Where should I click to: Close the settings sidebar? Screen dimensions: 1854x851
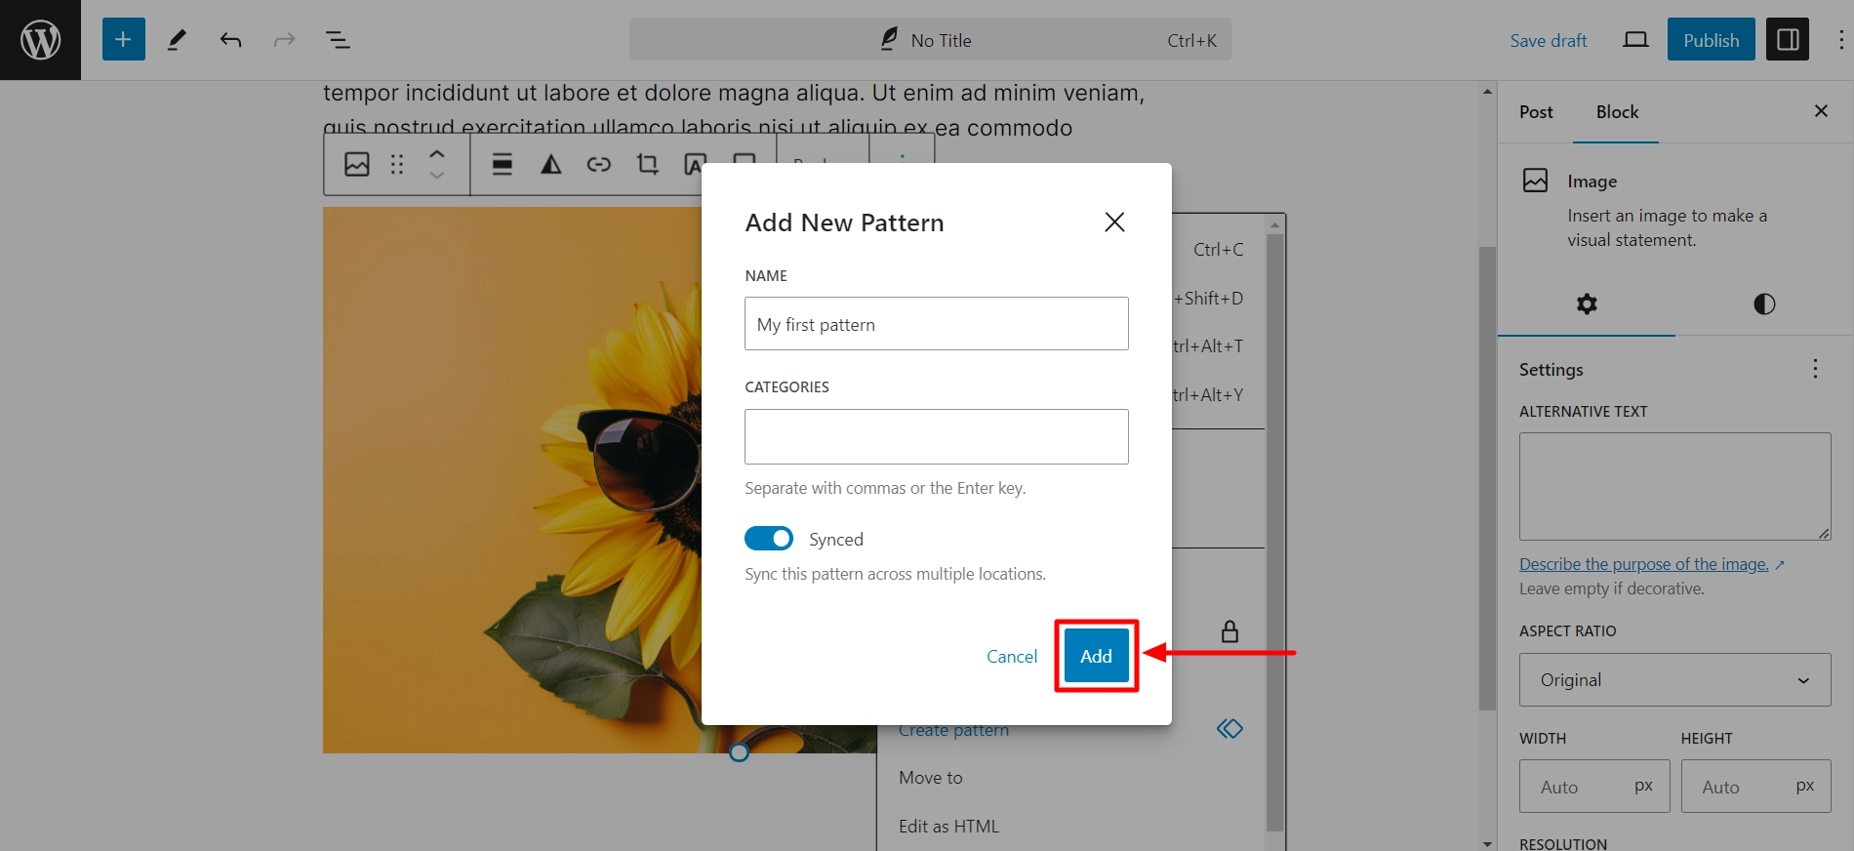tap(1821, 111)
